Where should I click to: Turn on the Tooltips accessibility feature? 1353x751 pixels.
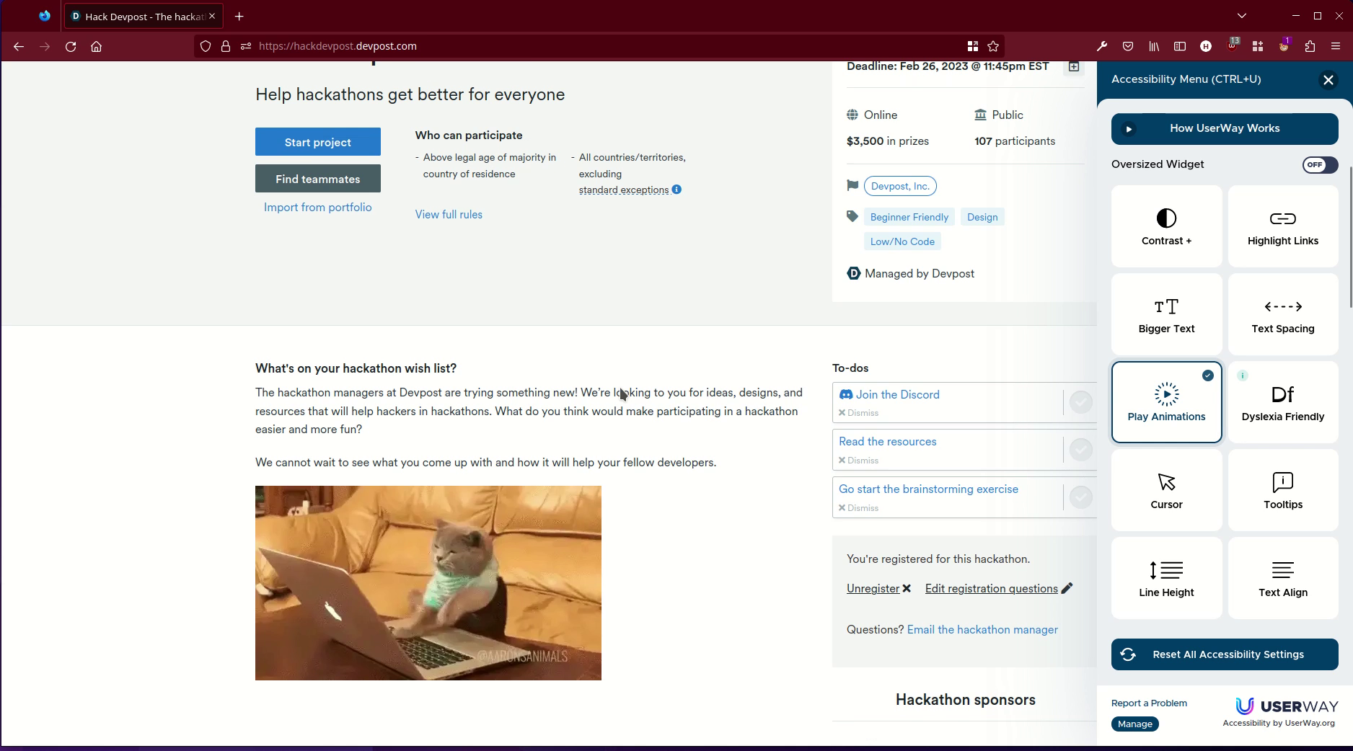tap(1282, 490)
